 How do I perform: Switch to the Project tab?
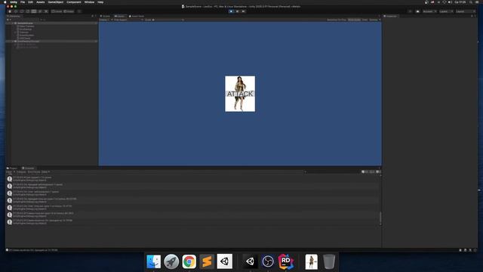pyautogui.click(x=13, y=168)
